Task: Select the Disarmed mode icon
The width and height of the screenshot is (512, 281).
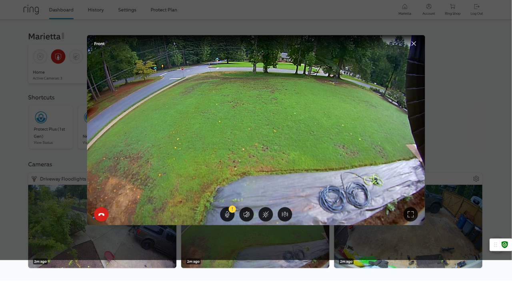Action: pos(40,57)
